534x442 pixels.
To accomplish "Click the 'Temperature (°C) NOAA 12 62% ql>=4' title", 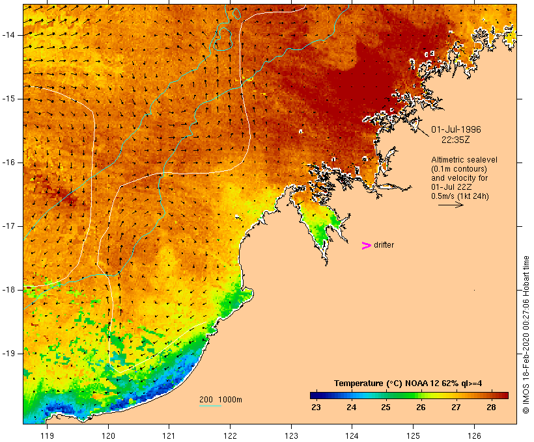I will point(408,383).
